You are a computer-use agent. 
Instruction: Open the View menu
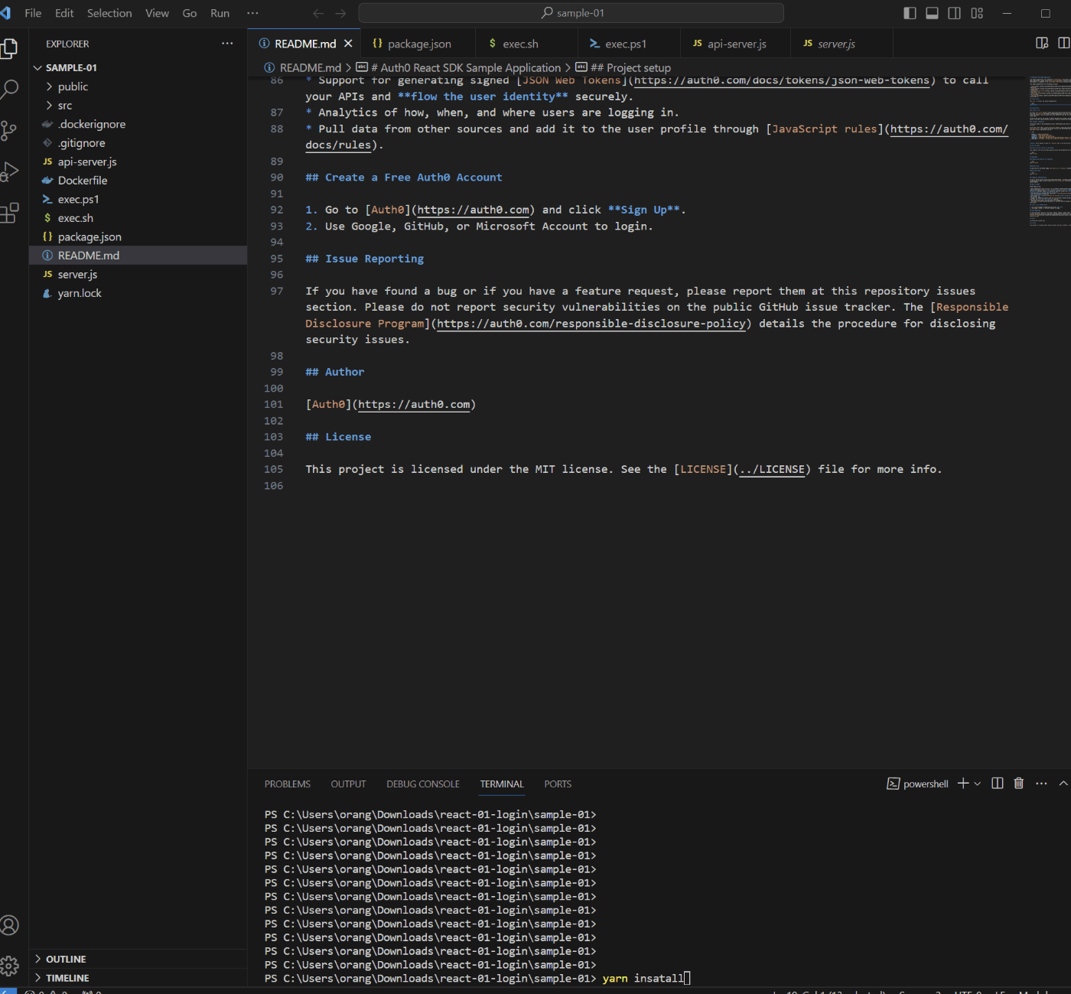(158, 13)
